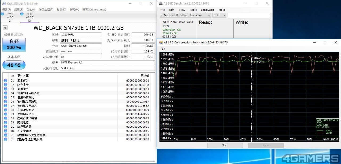The width and height of the screenshot is (341, 164).
Task: Open the 磁碟(D) menu in CrystalDiskInfo
Action: coord(61,9)
